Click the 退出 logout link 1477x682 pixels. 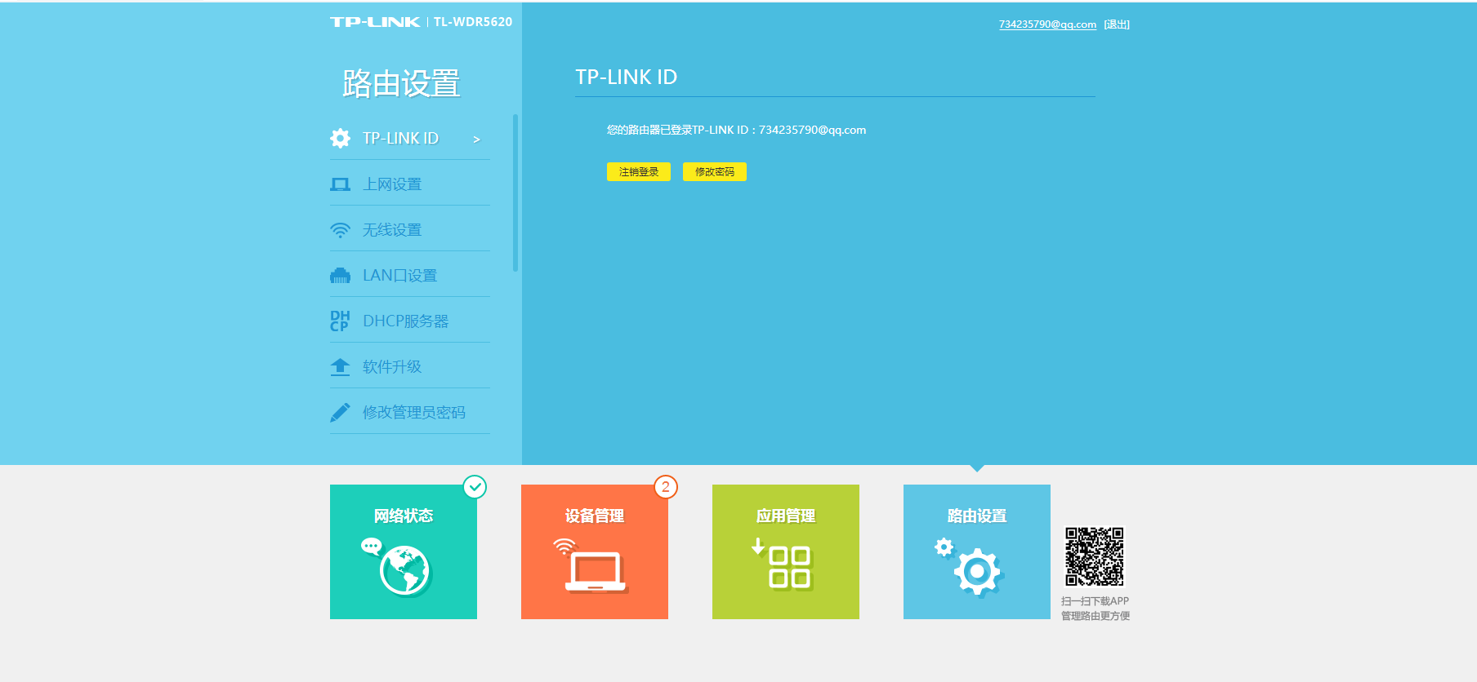coord(1117,24)
